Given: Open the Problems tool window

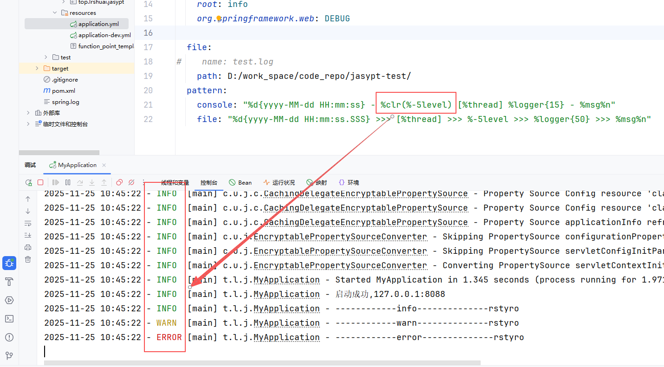Looking at the screenshot, I should click(x=9, y=337).
